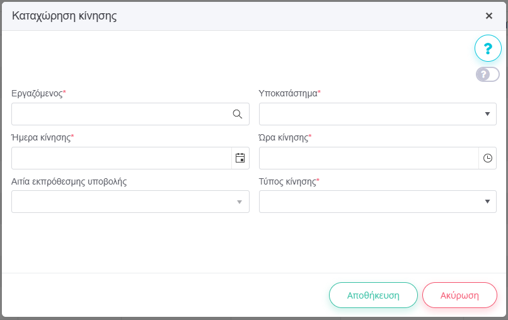Click the Καταχώρηση κίνησης dialog title
Viewport: 508px width, 320px height.
click(64, 16)
